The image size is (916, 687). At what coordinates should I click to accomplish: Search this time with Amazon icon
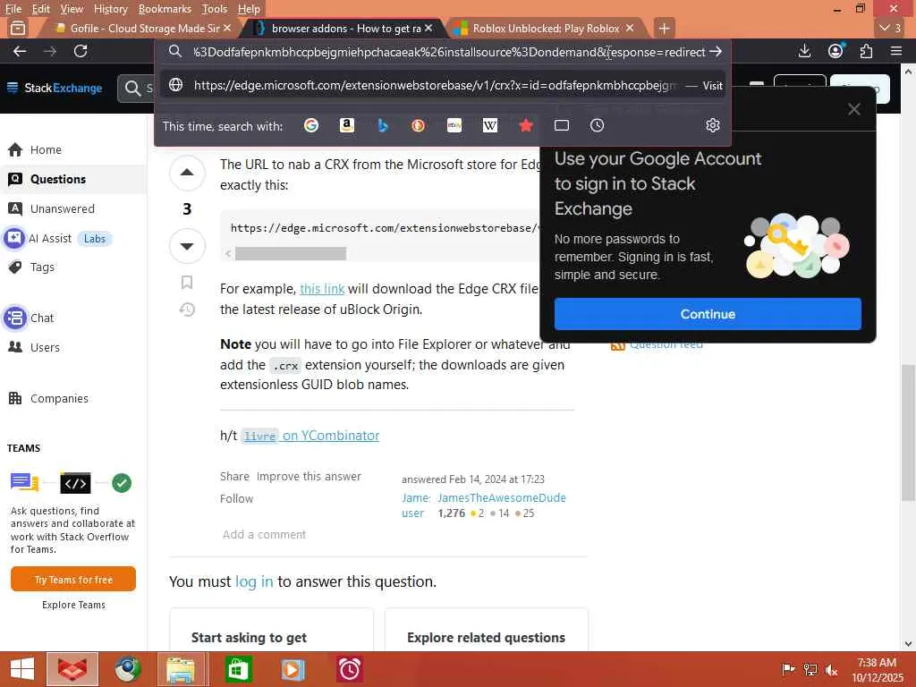[347, 125]
